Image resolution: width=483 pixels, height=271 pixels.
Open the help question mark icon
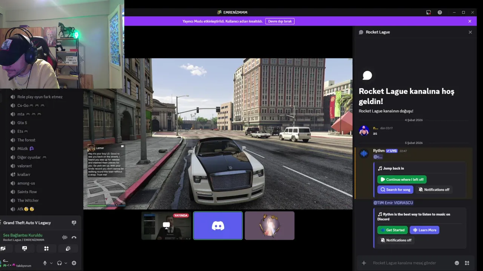(440, 12)
